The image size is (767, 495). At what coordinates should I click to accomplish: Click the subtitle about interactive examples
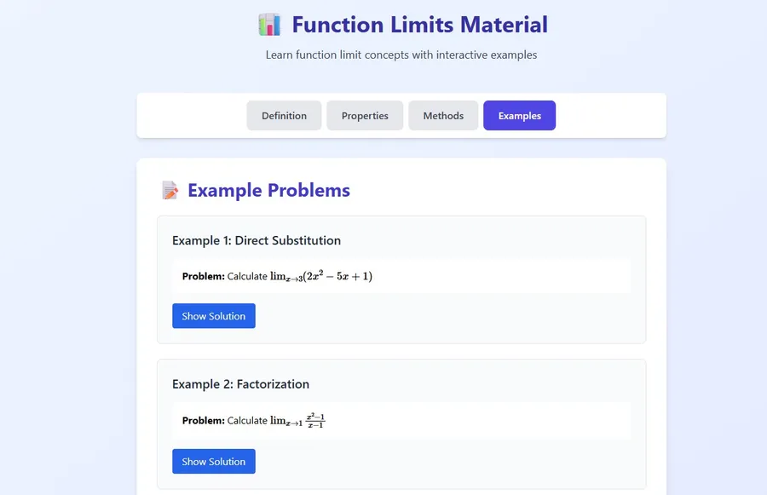tap(401, 55)
